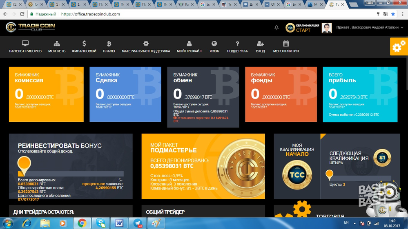Open the ВСЕГО прибыль card
The height and width of the screenshot is (229, 408).
point(360,94)
